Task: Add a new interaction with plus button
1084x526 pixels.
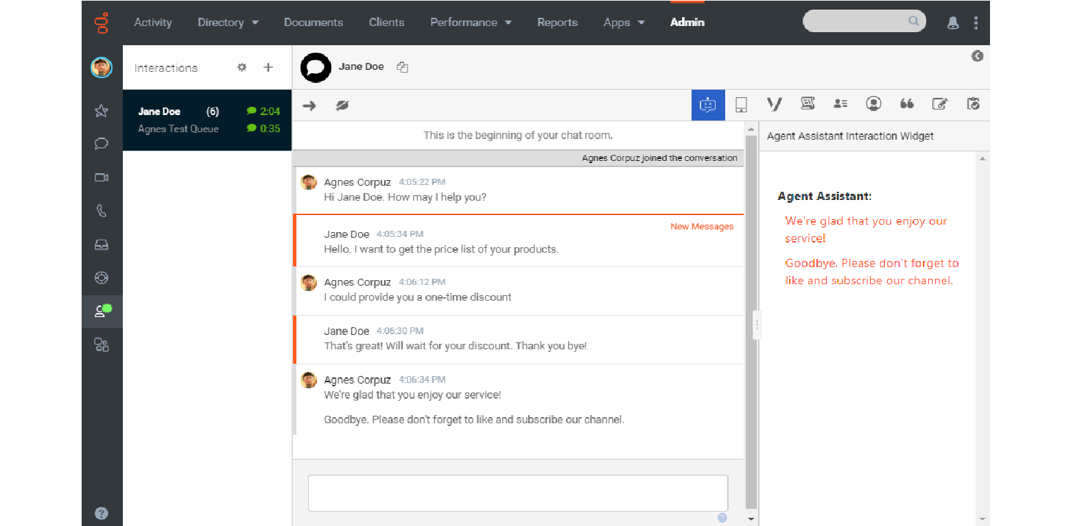Action: [x=268, y=67]
